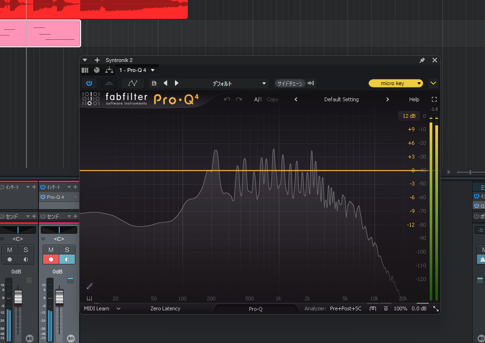Expand the 12 dB display range menu
This screenshot has width=485, height=343.
(409, 116)
